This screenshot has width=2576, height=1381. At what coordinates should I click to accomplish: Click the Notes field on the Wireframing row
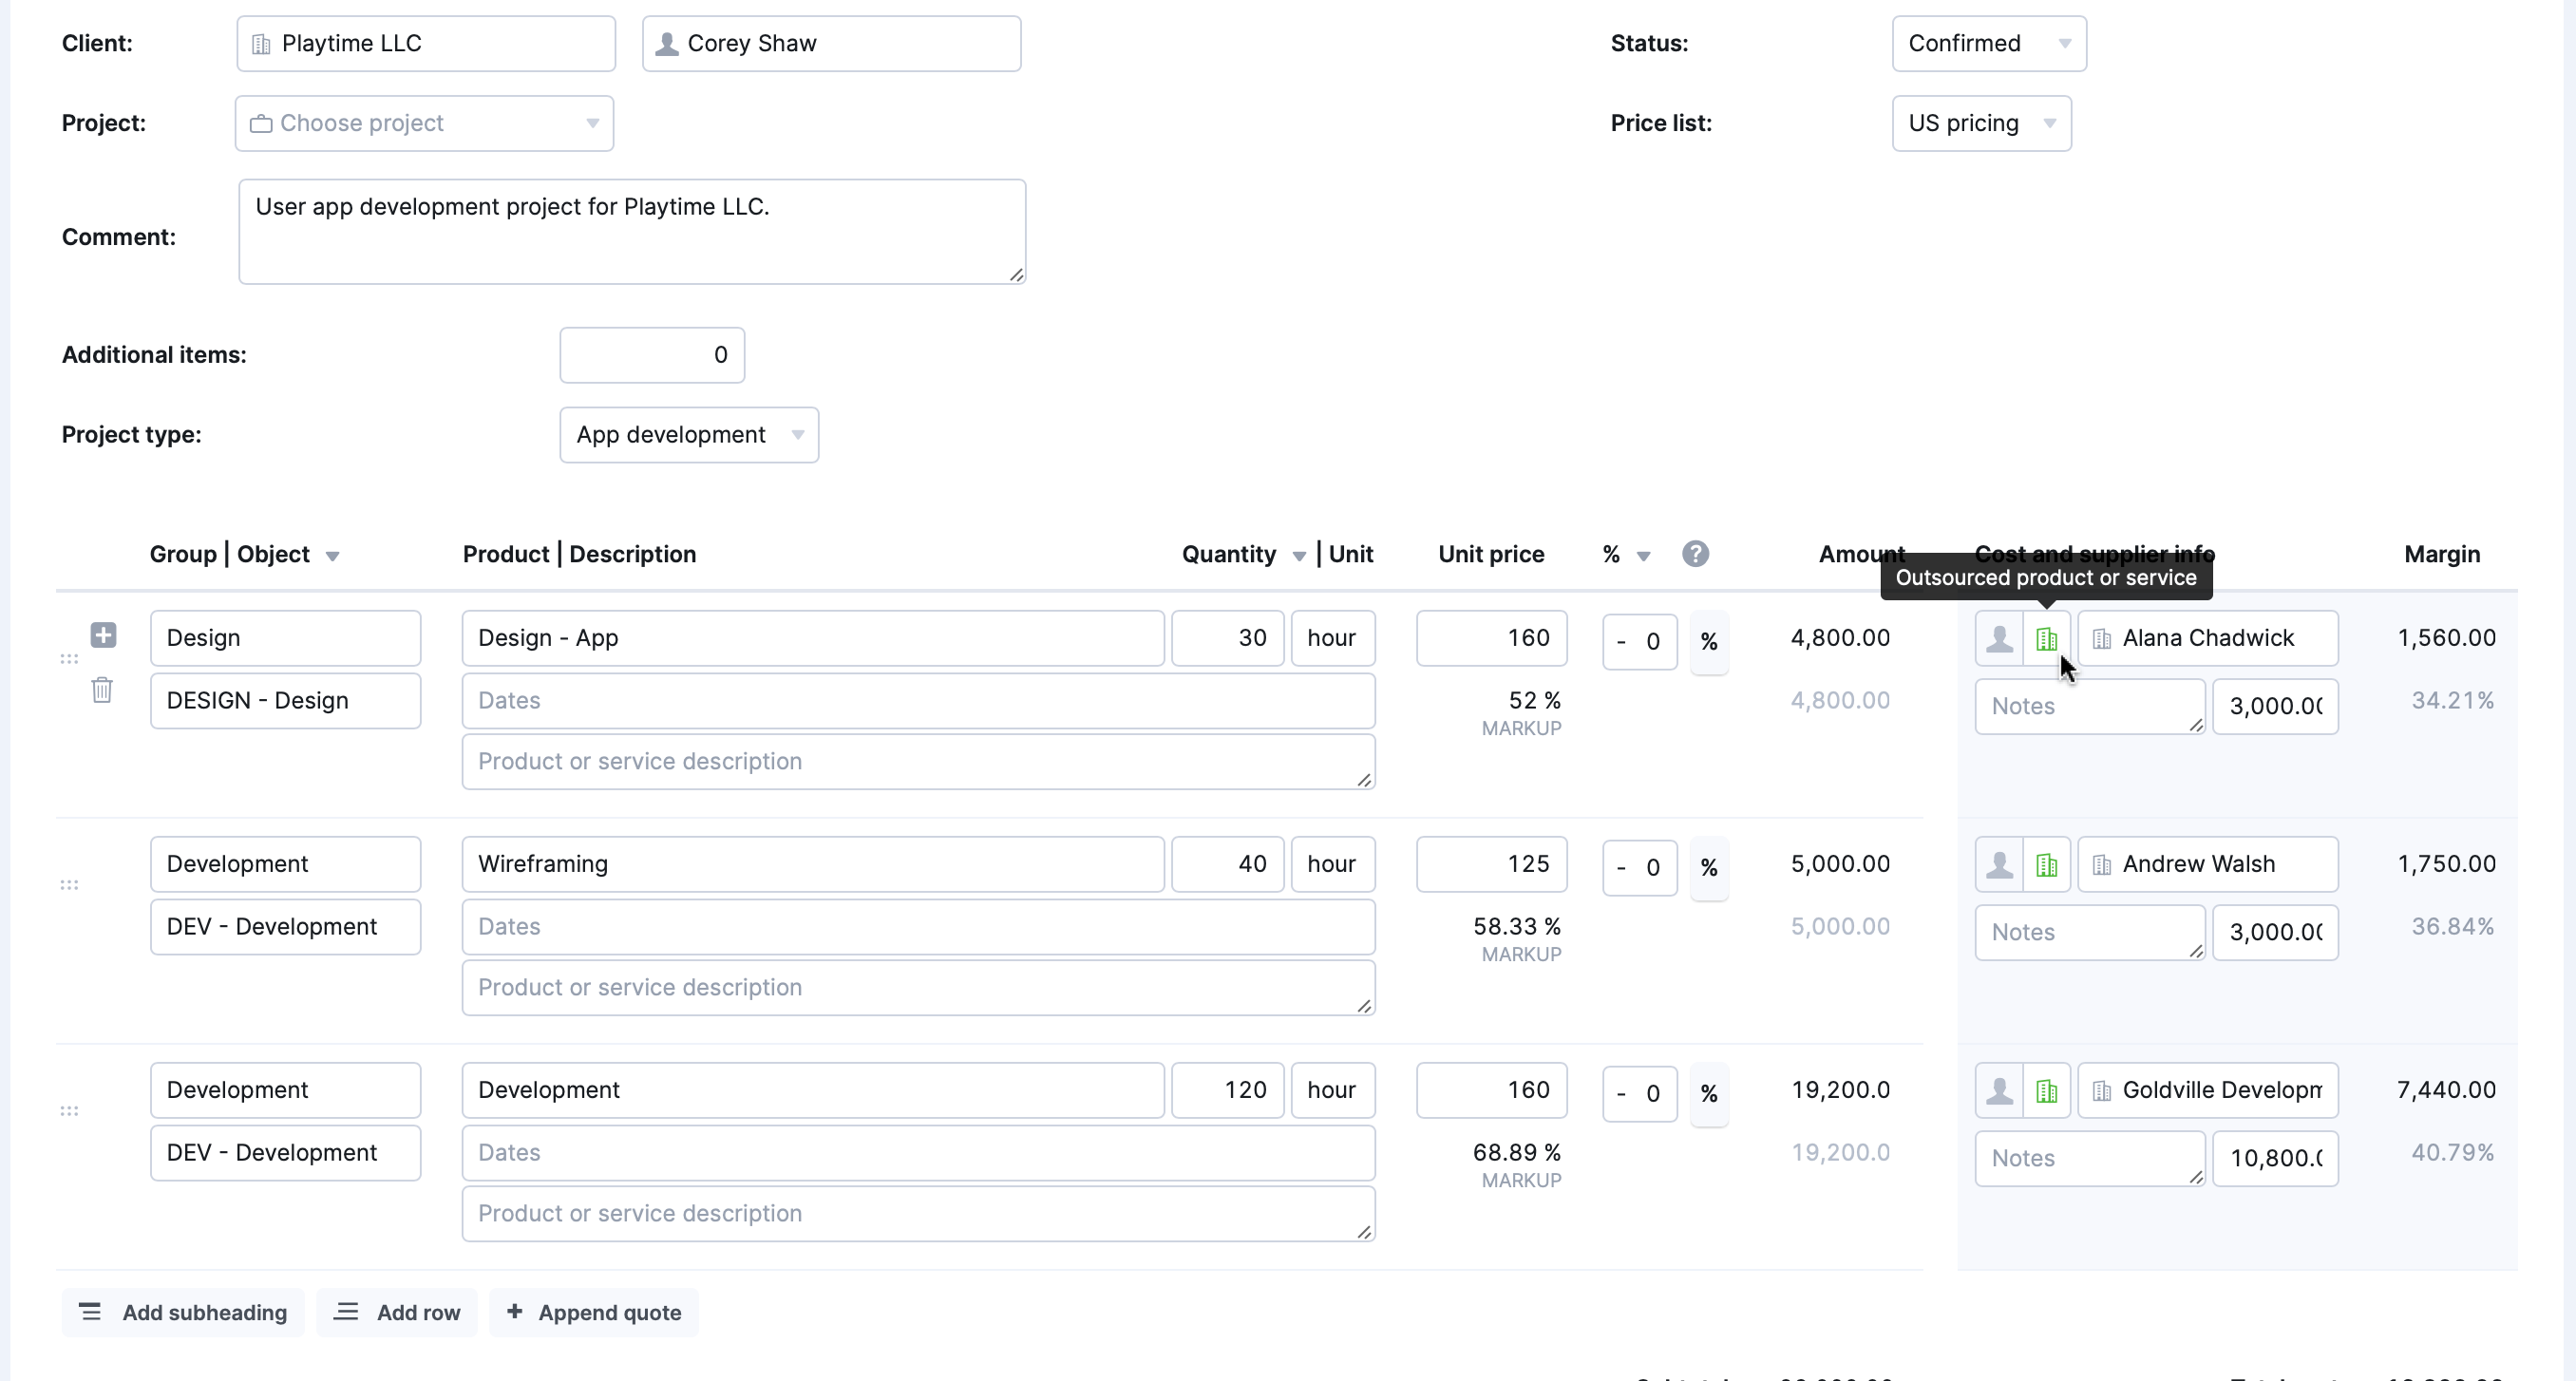(x=2088, y=931)
